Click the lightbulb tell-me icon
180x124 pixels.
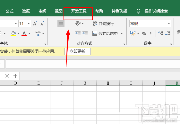[138, 11]
